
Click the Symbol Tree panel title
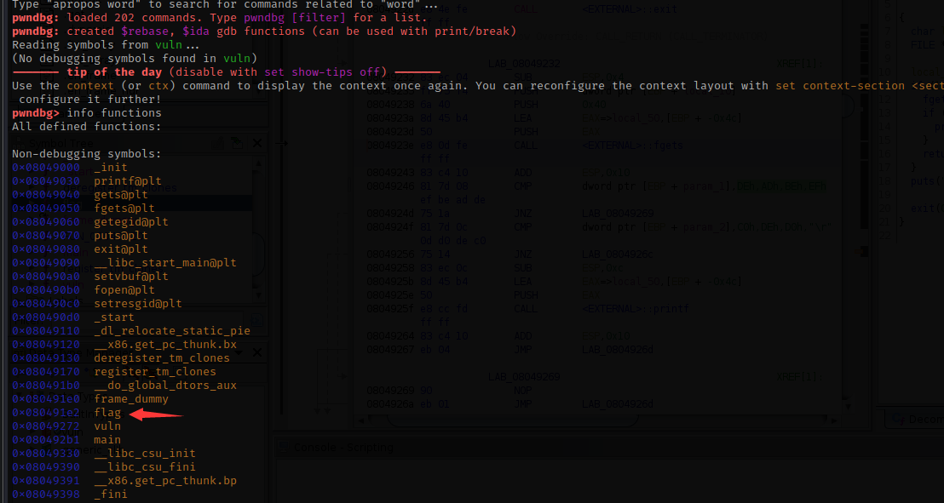(60, 143)
